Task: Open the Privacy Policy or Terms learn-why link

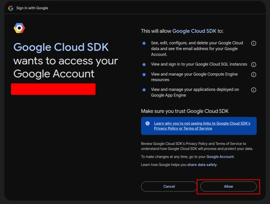Action: (202, 126)
